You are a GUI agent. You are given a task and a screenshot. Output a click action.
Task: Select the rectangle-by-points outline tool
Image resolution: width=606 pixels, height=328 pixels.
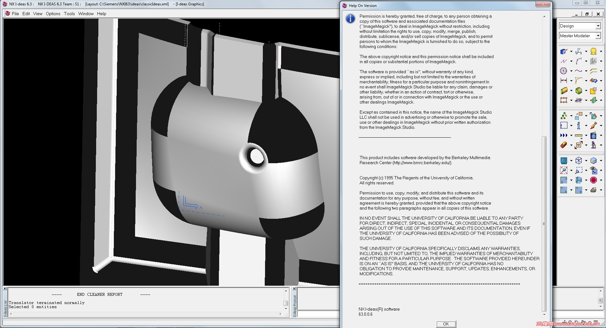[564, 100]
